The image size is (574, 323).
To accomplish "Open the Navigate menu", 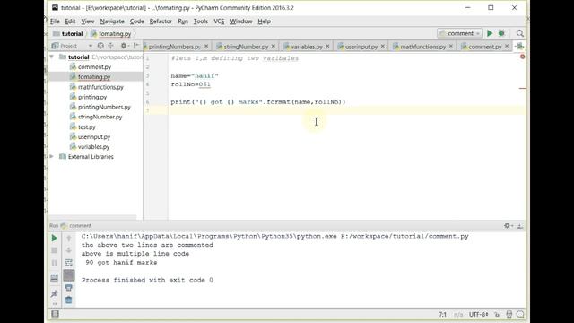I will 112,22.
